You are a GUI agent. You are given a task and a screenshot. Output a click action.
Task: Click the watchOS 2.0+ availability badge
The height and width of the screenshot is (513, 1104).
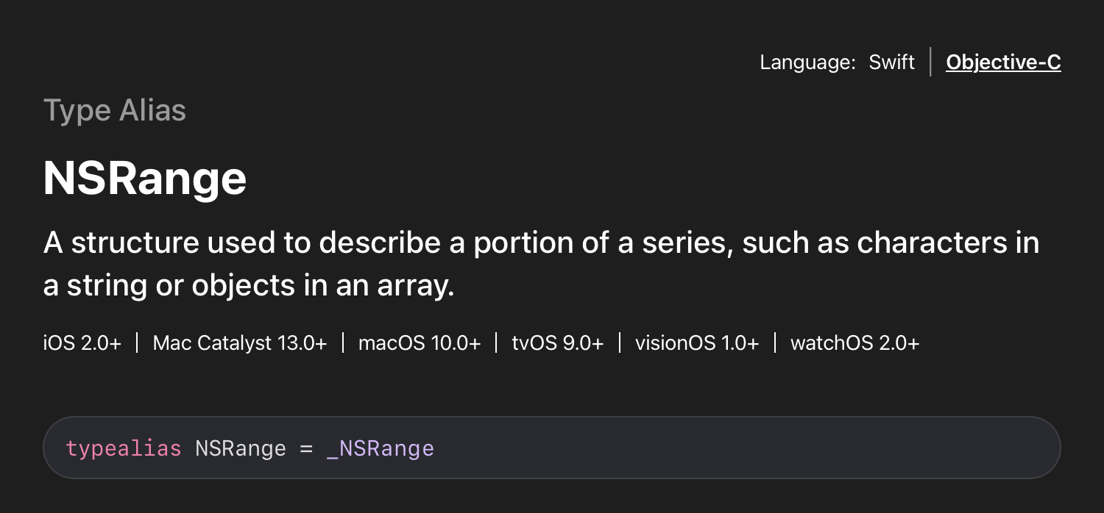(854, 342)
